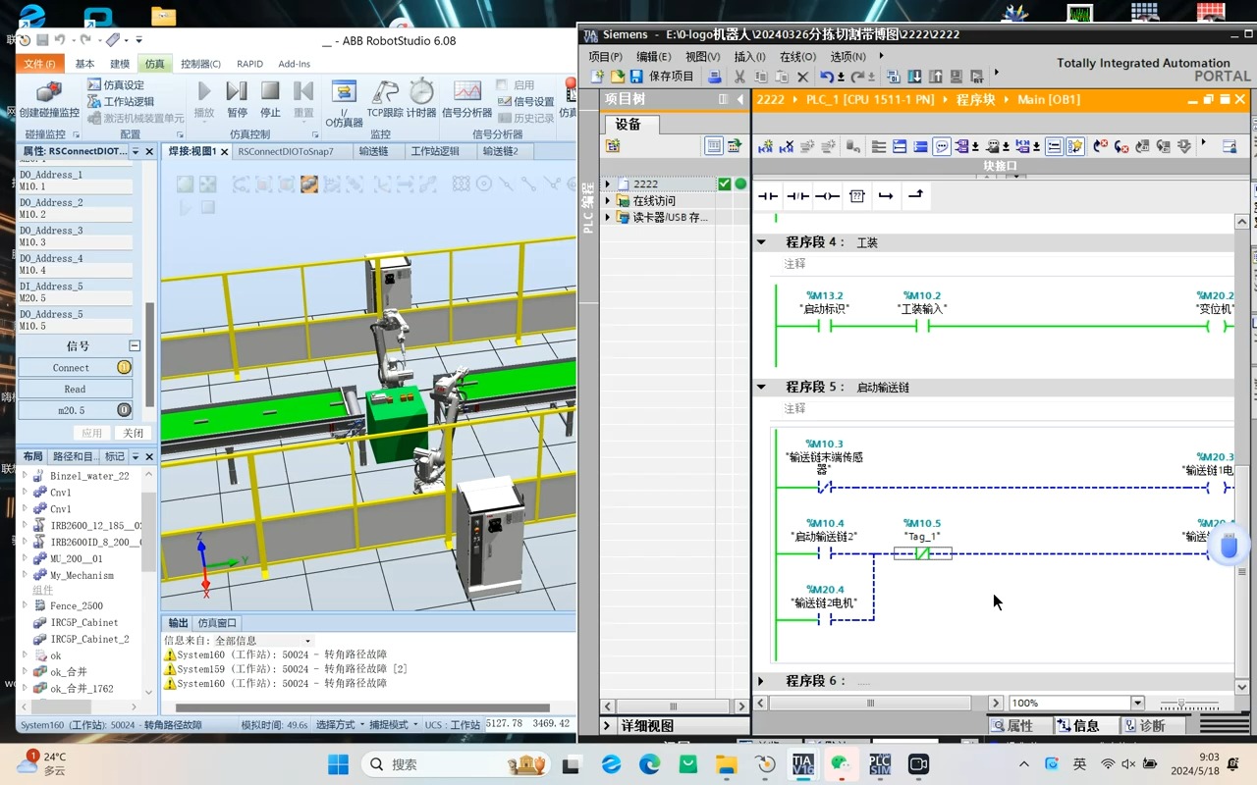The width and height of the screenshot is (1257, 785).
Task: Click the Read signal button
Action: (x=76, y=389)
